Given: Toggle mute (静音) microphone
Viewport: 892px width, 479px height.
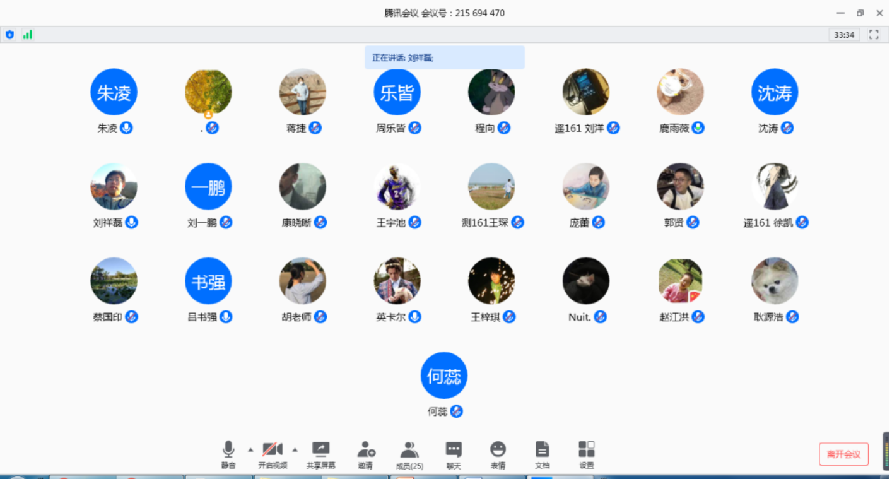Looking at the screenshot, I should (228, 454).
